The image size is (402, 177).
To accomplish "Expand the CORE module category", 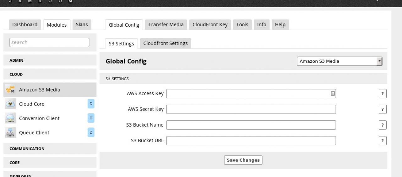I will pyautogui.click(x=50, y=163).
